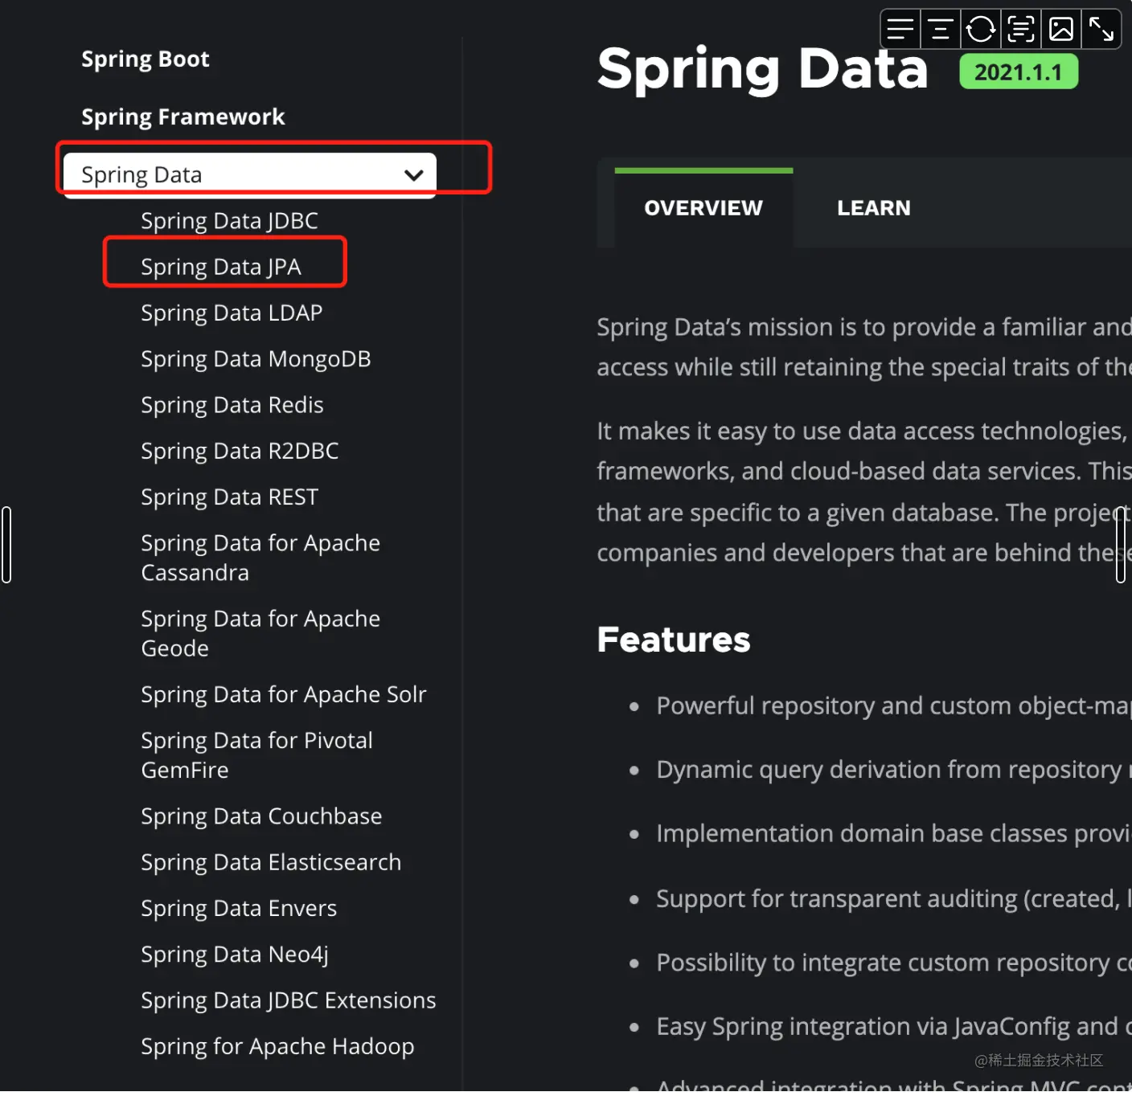1132x1096 pixels.
Task: Collapse the Spring Framework section
Action: click(x=183, y=116)
